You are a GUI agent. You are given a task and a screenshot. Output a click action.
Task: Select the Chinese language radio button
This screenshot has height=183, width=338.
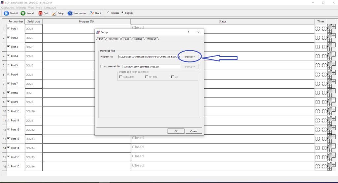pos(108,13)
